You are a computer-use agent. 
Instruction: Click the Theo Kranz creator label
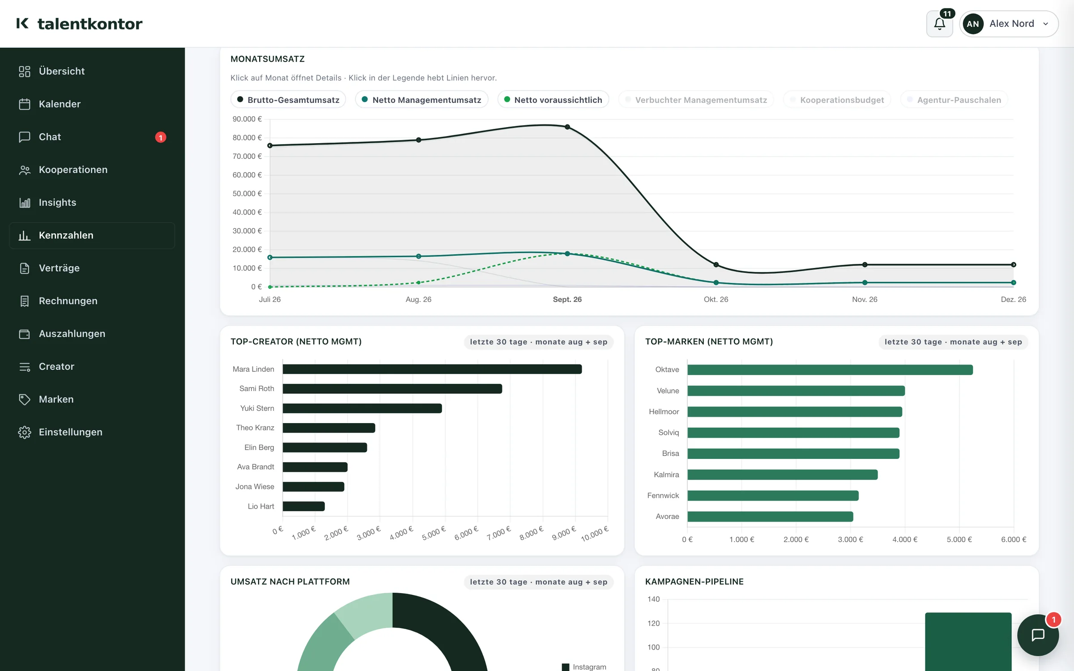click(x=255, y=428)
